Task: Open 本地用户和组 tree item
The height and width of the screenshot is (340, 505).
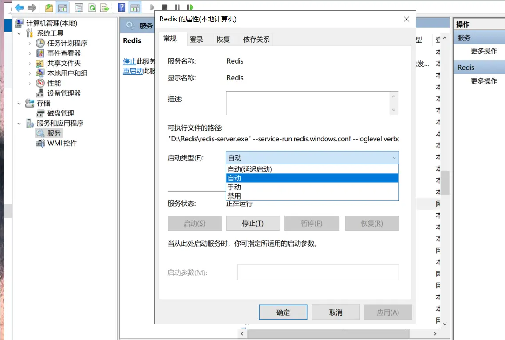Action: coord(67,73)
